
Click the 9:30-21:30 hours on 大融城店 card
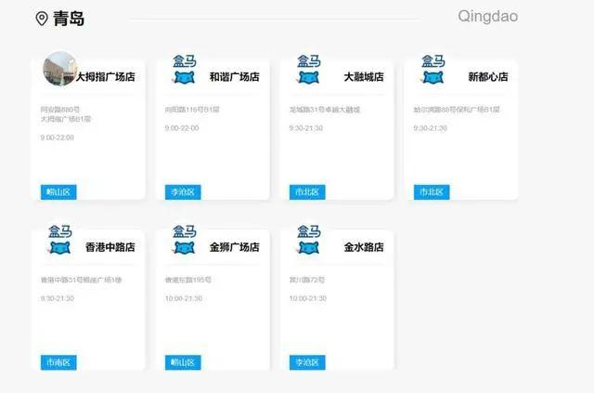[x=306, y=128]
